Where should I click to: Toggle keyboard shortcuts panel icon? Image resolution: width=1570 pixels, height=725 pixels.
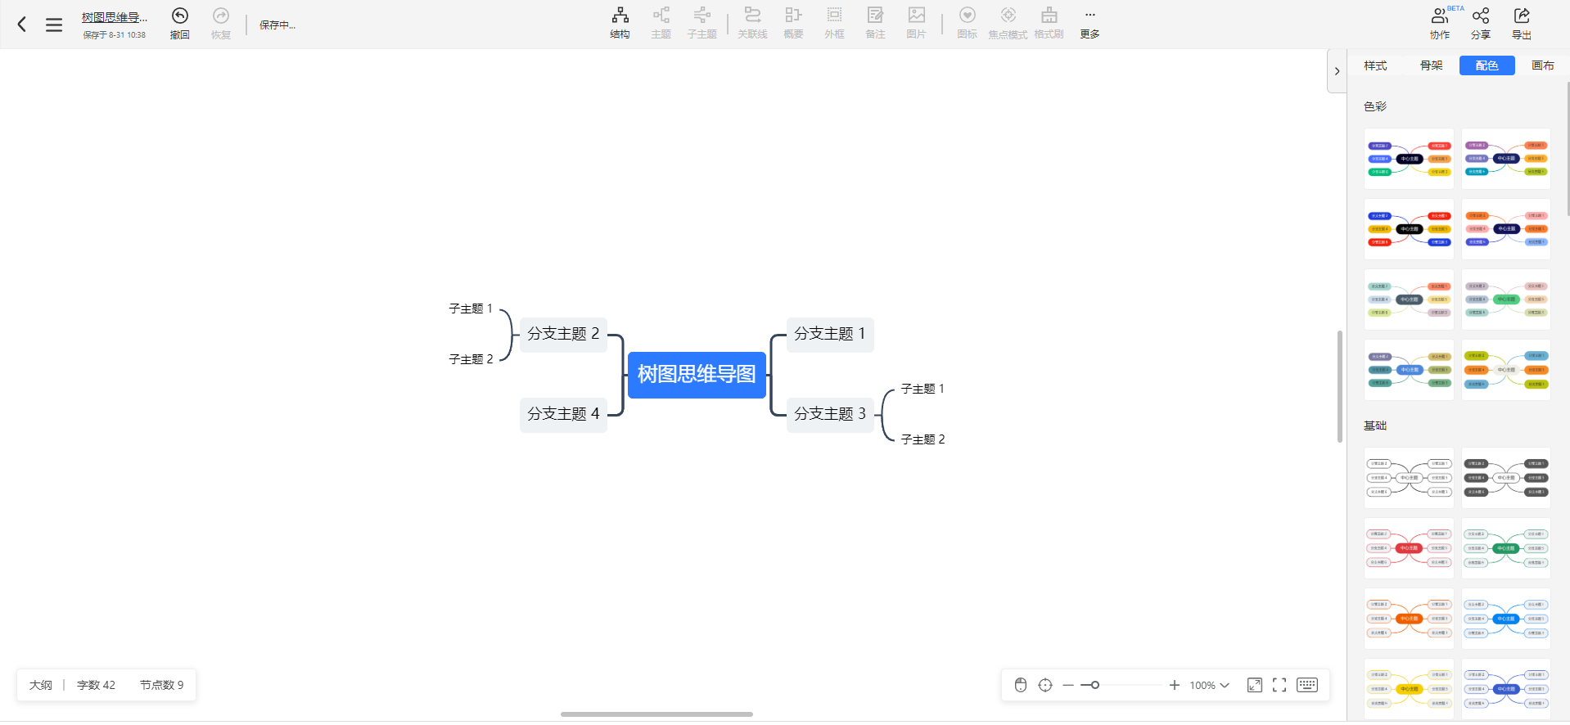pos(1307,685)
